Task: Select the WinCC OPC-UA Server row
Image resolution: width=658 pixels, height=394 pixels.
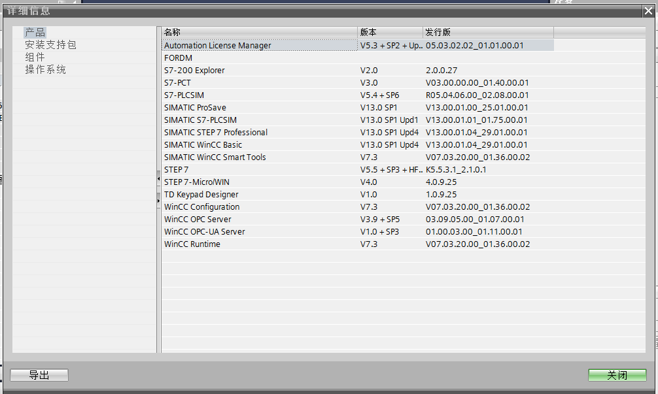Action: [x=358, y=232]
